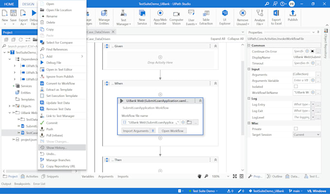
Task: Click the Open Workflow button
Action: click(x=172, y=131)
